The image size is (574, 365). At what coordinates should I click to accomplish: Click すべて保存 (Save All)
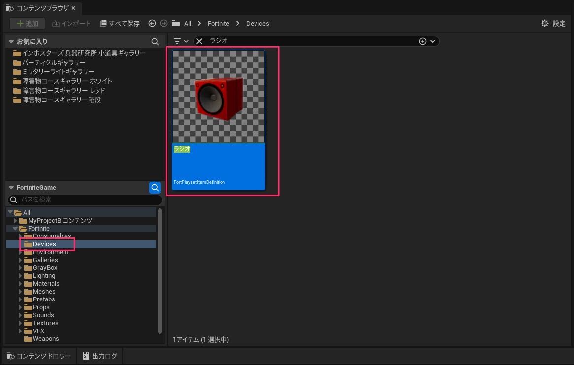click(x=120, y=24)
